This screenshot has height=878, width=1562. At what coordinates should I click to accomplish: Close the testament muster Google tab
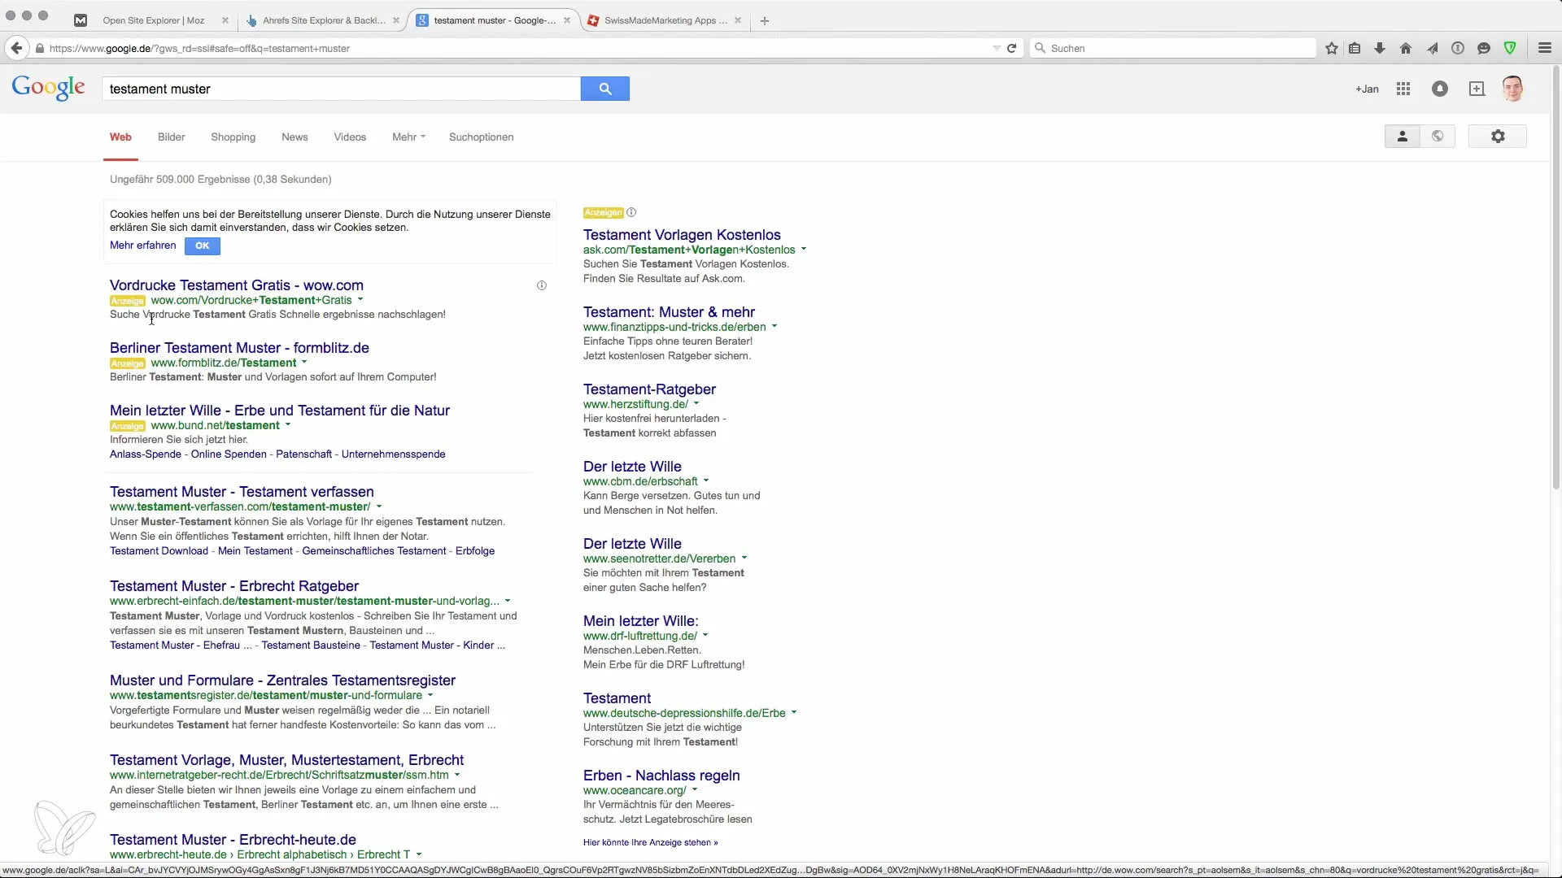coord(567,20)
